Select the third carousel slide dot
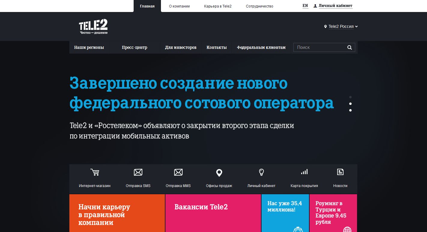This screenshot has width=427, height=232. click(x=350, y=110)
